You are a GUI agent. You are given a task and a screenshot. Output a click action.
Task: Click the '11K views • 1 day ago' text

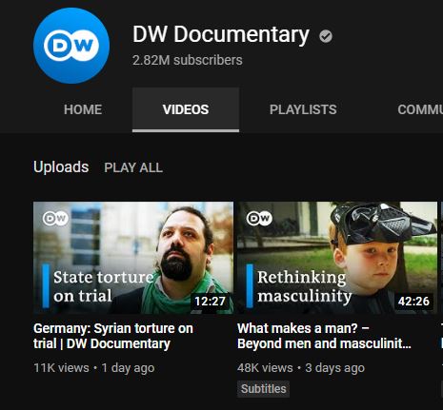point(94,368)
